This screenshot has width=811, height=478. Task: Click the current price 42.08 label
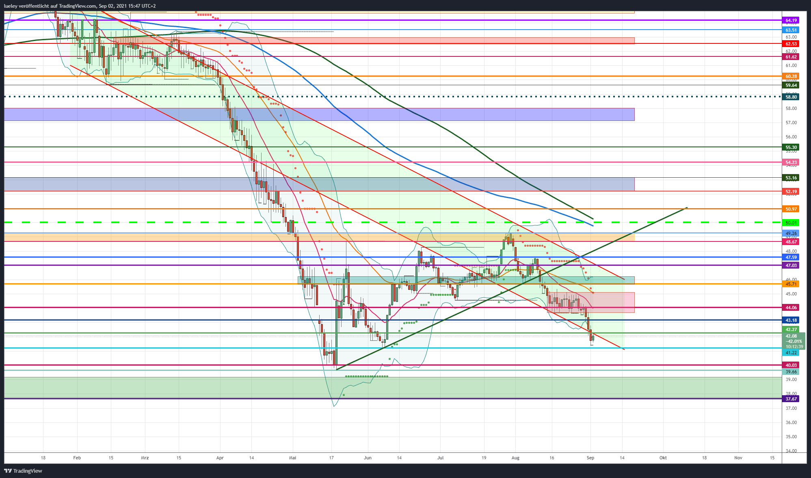point(791,336)
